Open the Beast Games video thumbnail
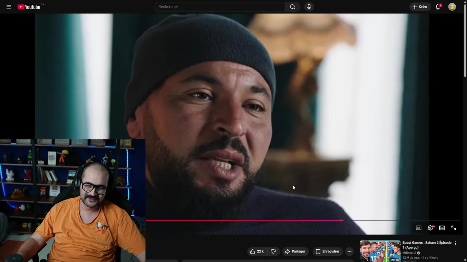The height and width of the screenshot is (262, 467). (380, 251)
